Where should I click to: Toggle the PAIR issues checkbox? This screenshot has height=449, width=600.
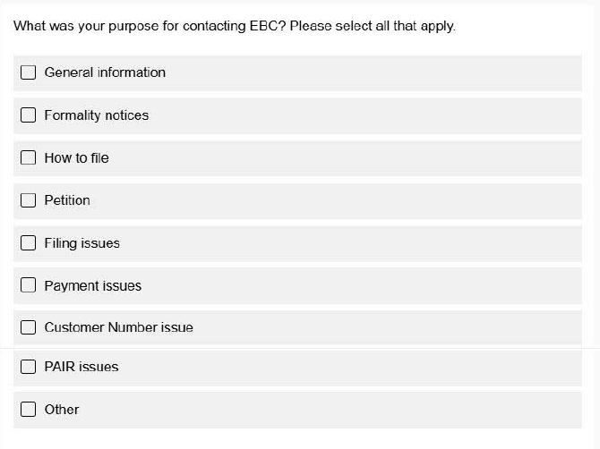click(x=29, y=367)
